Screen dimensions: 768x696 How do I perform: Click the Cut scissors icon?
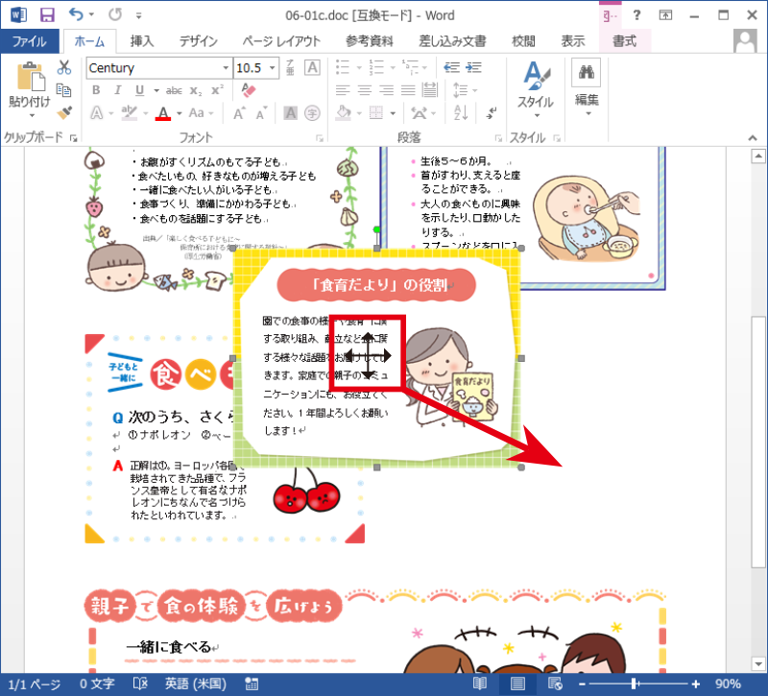coord(64,67)
